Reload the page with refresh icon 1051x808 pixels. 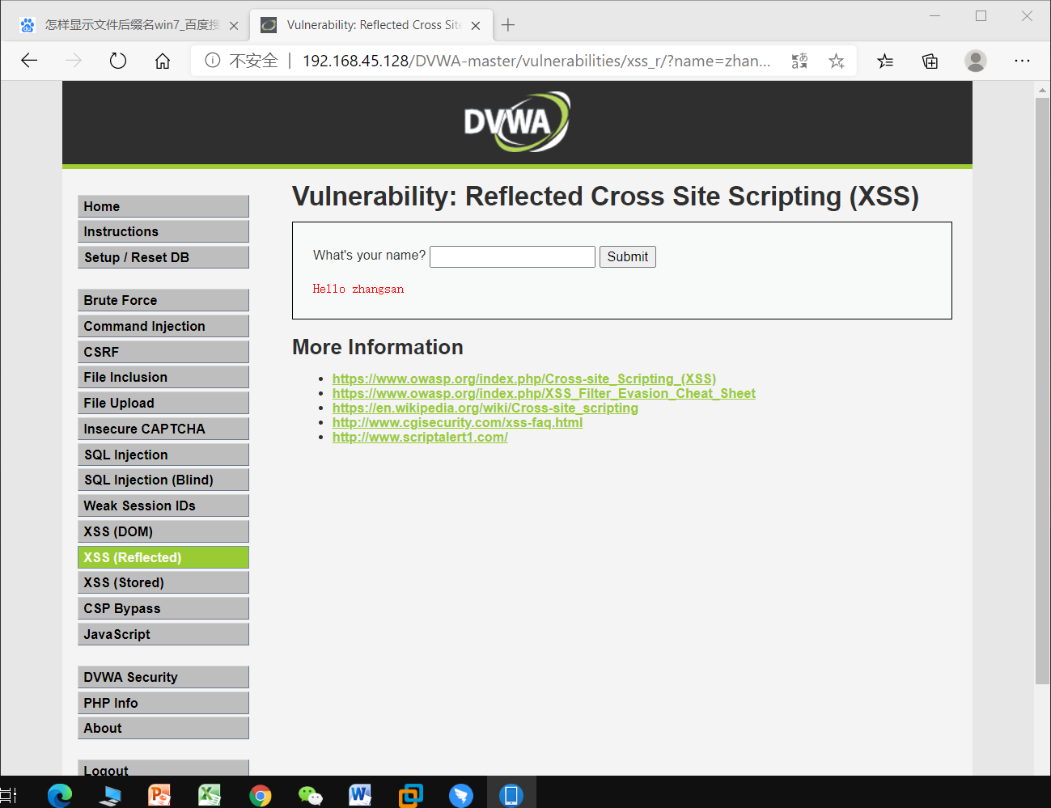(118, 61)
